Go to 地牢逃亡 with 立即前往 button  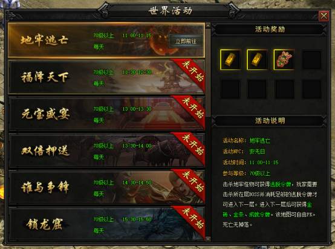[186, 41]
